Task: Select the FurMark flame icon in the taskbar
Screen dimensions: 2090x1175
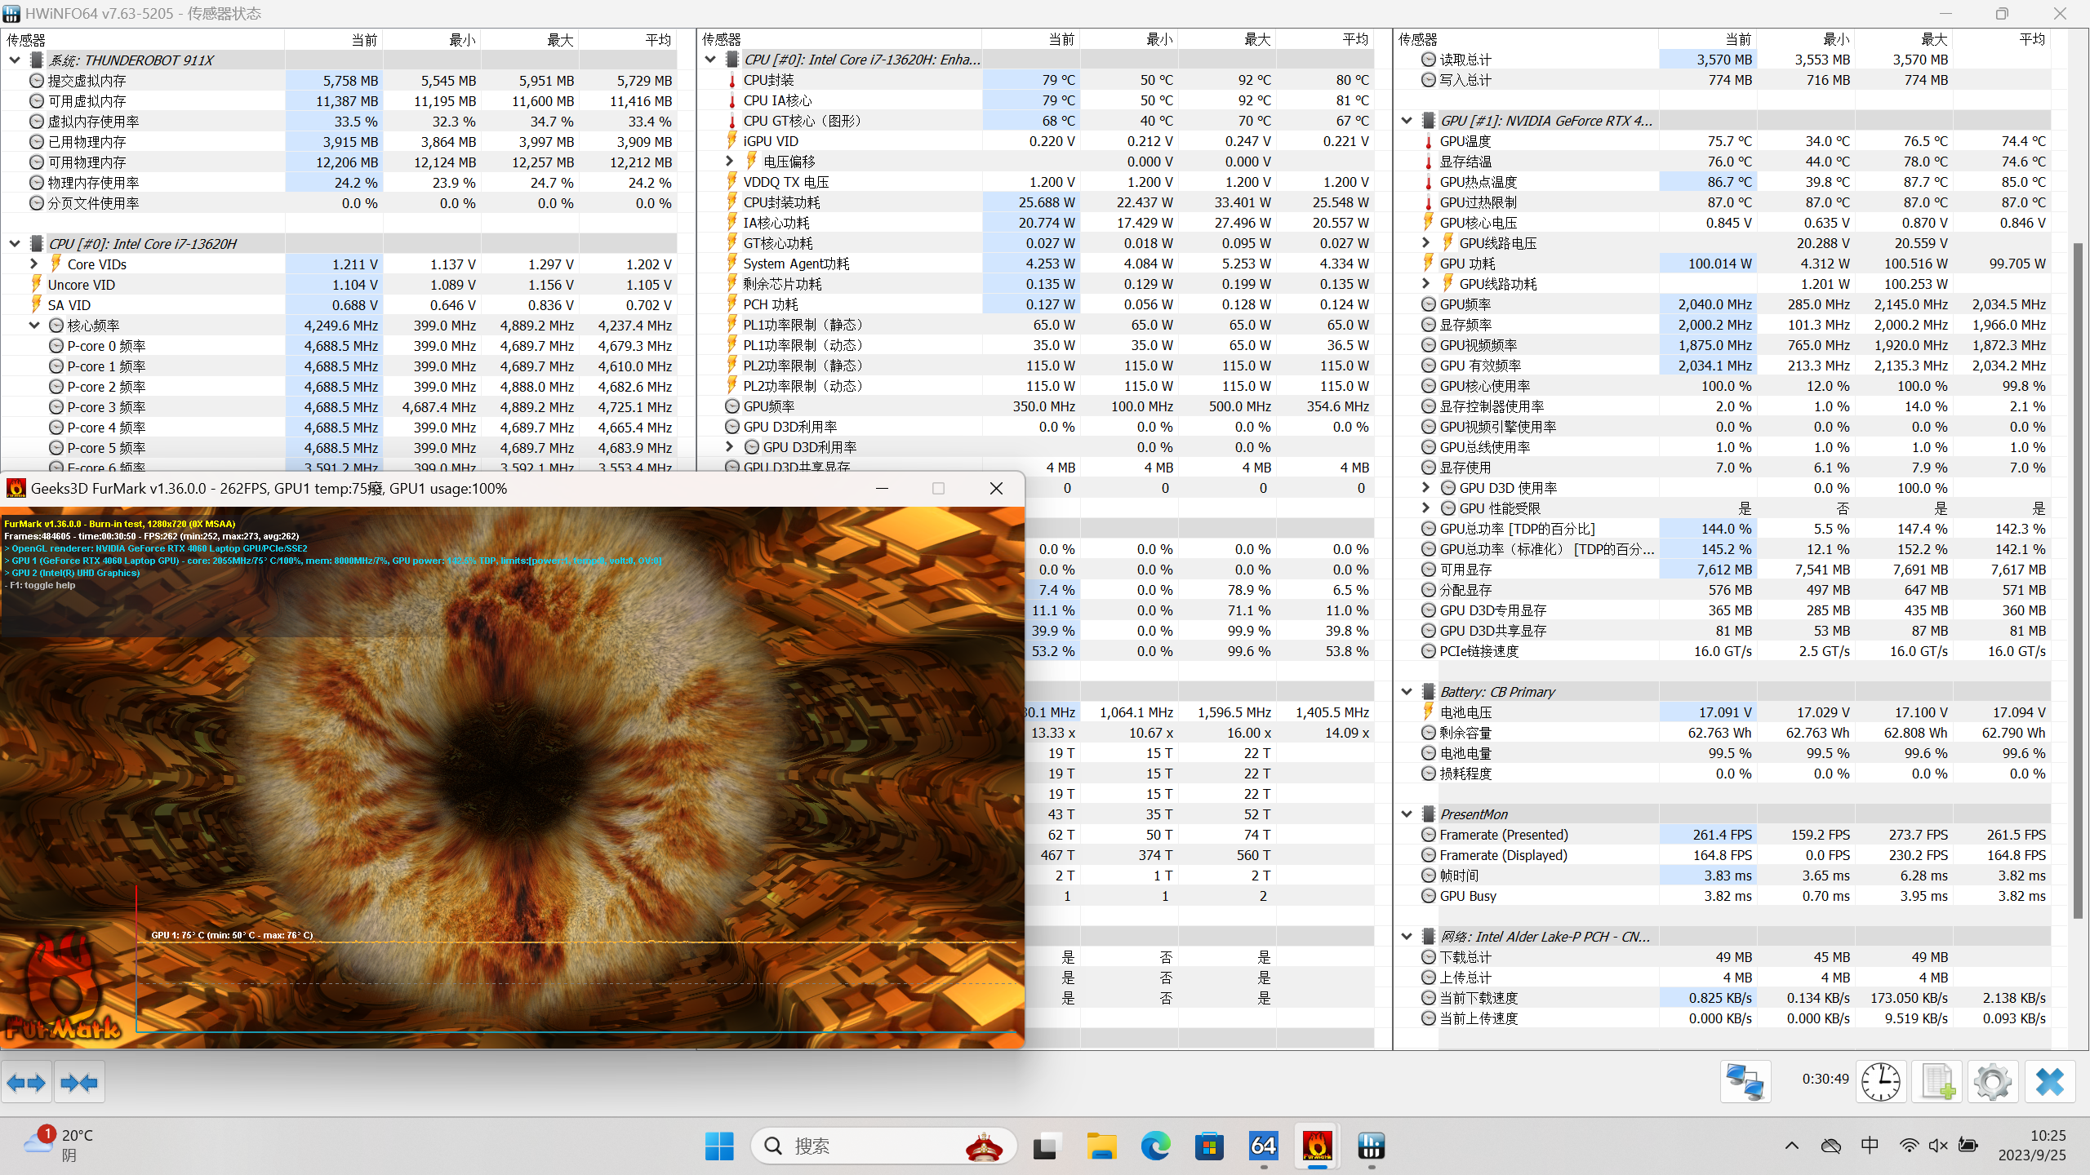Action: [1319, 1146]
